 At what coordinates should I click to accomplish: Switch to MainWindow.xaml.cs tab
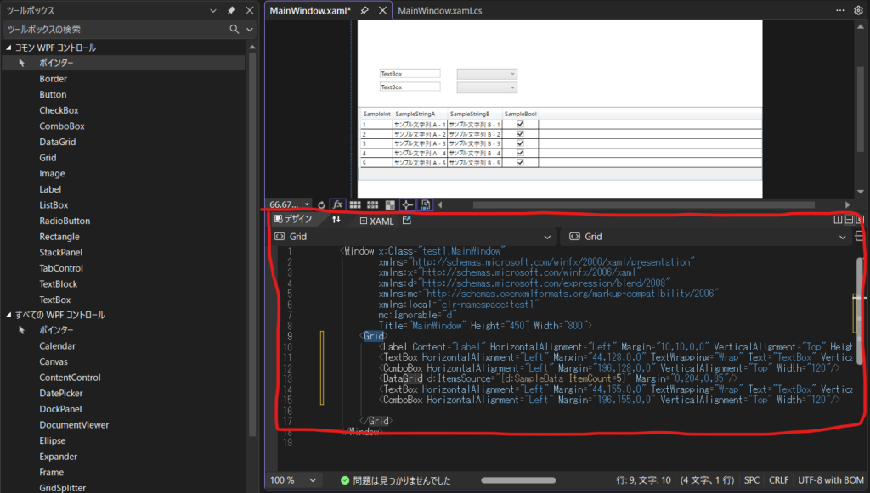[439, 10]
